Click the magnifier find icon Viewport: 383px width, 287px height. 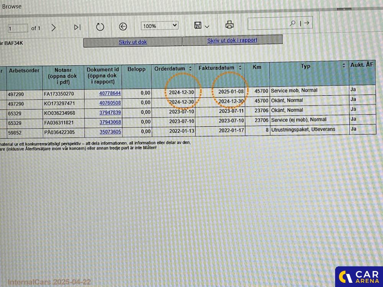pos(292,23)
